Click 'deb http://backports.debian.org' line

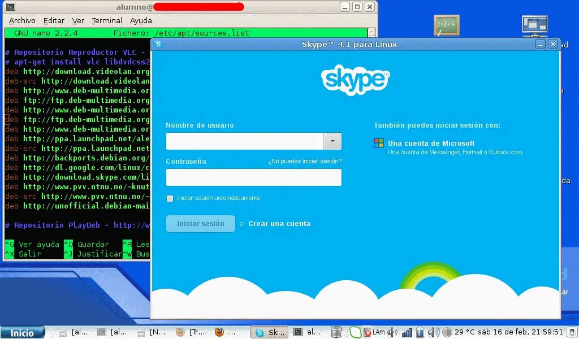[x=77, y=158]
